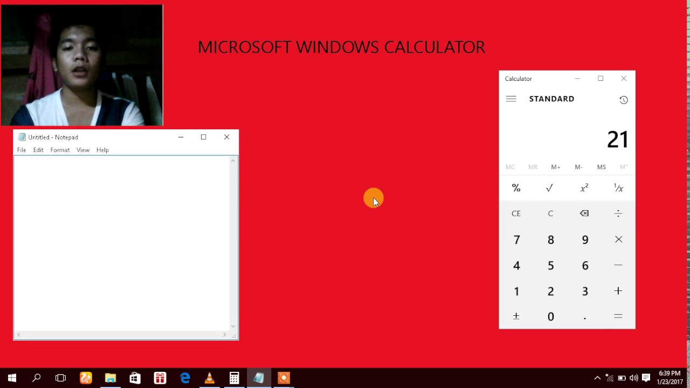
Task: Click the x squared key
Action: 584,188
